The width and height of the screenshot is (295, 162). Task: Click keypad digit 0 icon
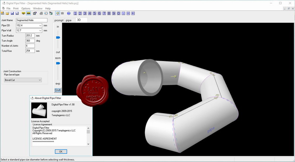coord(118,13)
